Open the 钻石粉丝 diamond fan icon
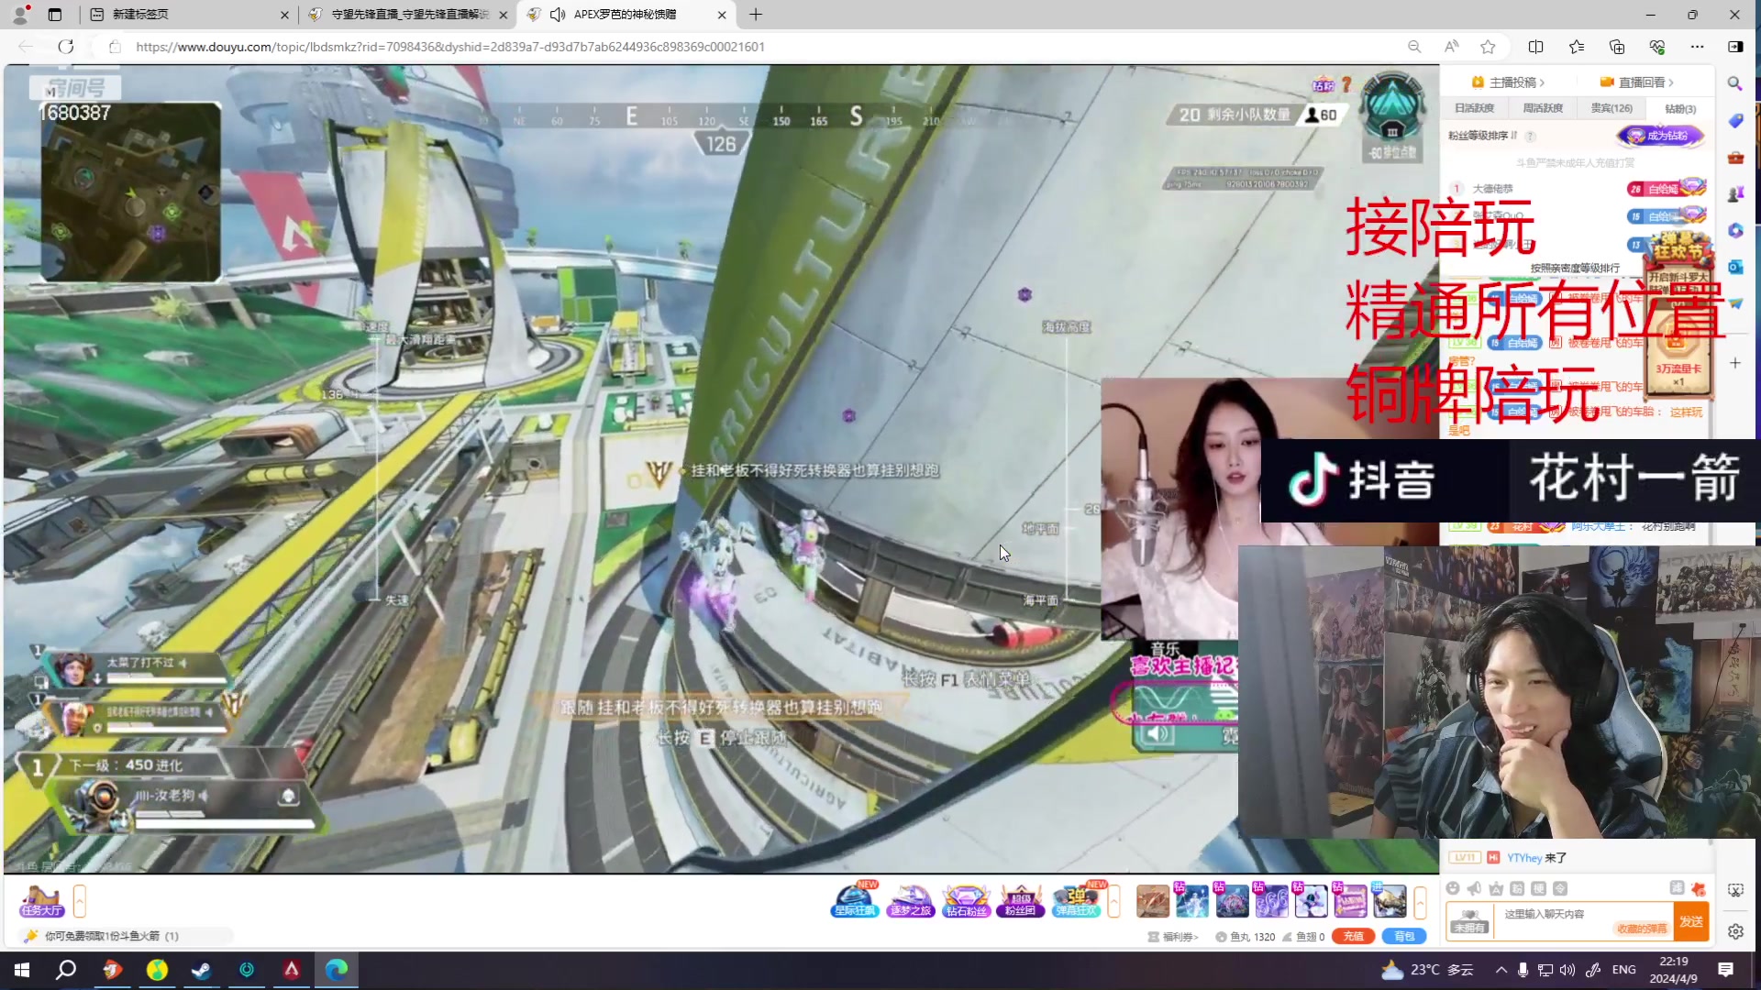Screen dimensions: 1761x990 pos(966,900)
